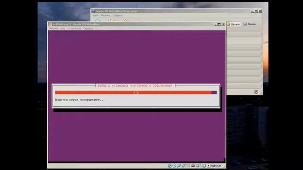
Task: Click the Right Ctrl host key label
Action: [x=216, y=166]
